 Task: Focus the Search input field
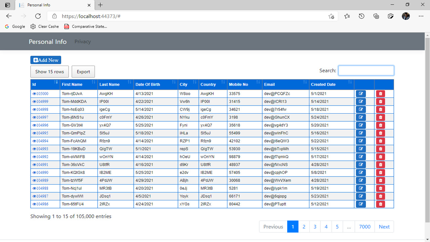[x=366, y=71]
